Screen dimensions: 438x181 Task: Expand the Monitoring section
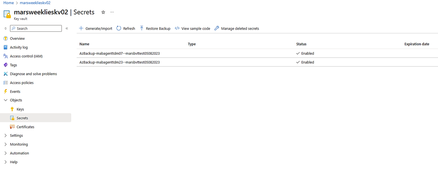click(x=5, y=144)
